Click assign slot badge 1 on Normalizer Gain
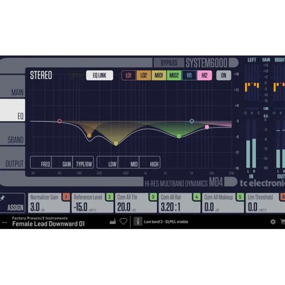Viewport: 285px width, 285px height. (x=66, y=197)
